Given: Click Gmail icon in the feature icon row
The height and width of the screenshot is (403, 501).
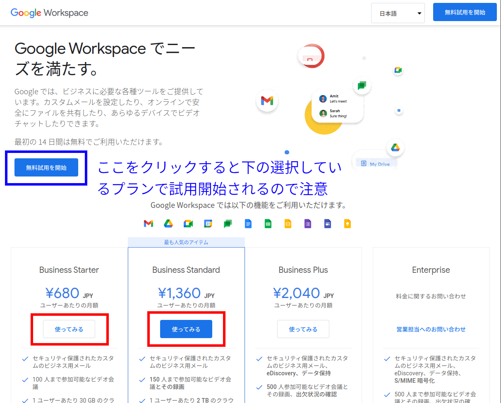Looking at the screenshot, I should 149,224.
